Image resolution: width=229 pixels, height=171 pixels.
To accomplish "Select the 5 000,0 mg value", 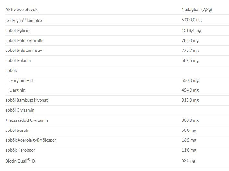I will point(192,20).
